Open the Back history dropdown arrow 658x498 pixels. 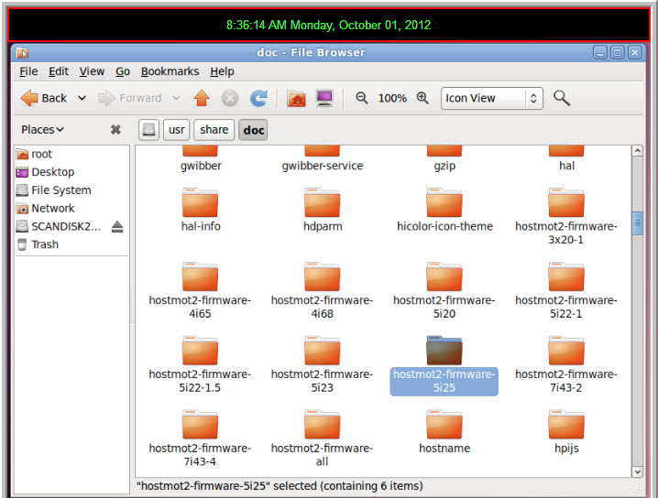pyautogui.click(x=82, y=98)
